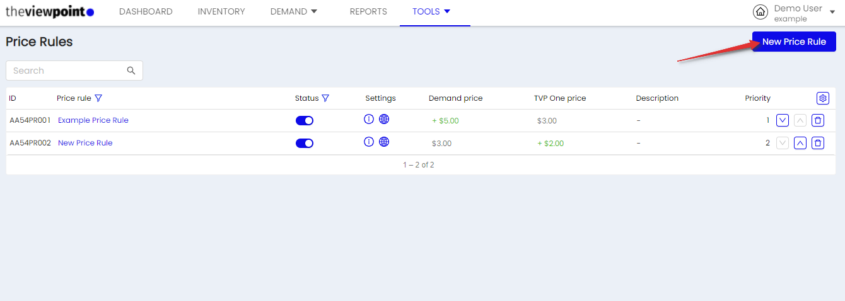The height and width of the screenshot is (301, 845).
Task: Go to the Dashboard tab
Action: click(x=146, y=12)
